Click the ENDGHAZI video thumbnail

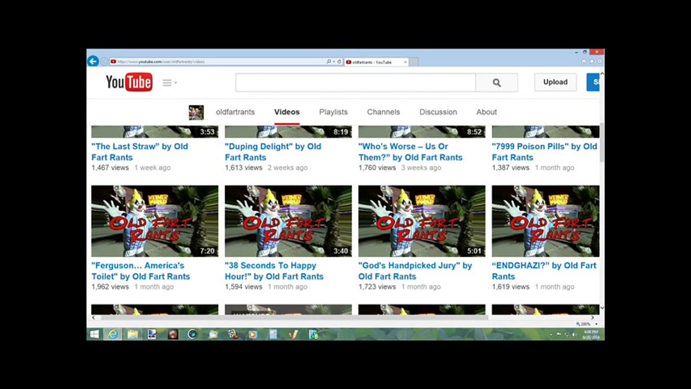coord(545,221)
